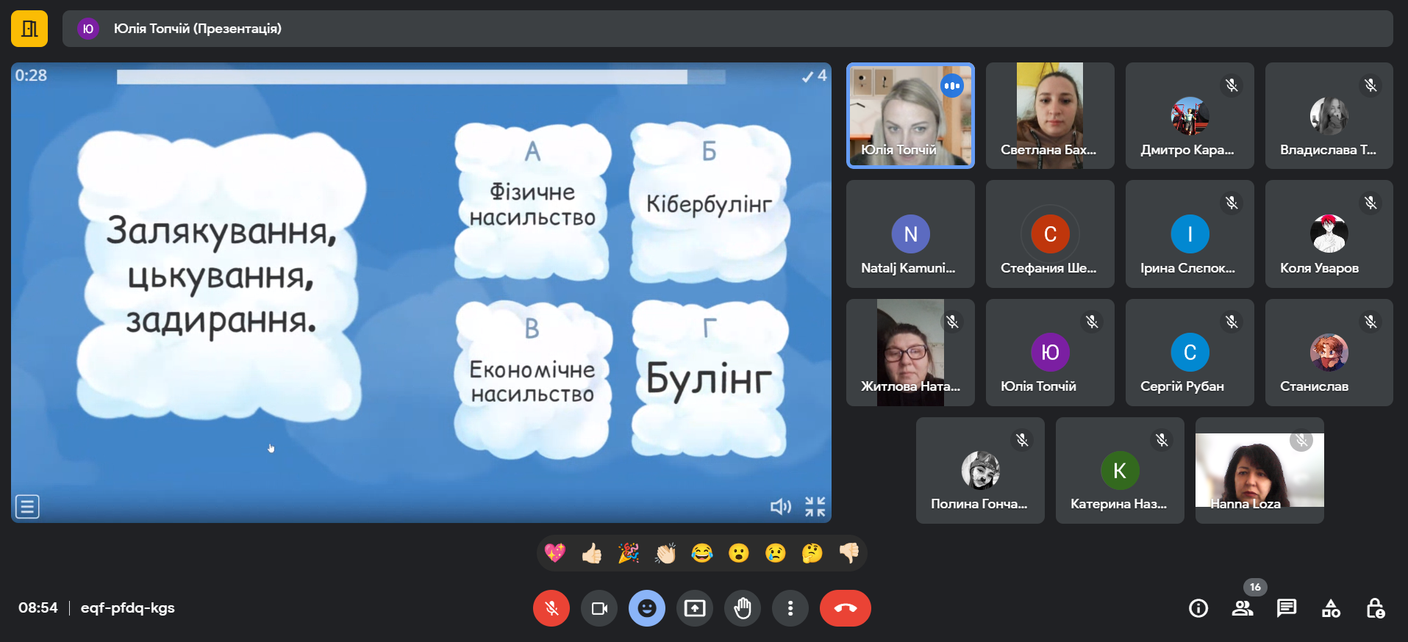Screen dimensions: 1408x642
Task: Click the presentation volume speaker icon
Action: (780, 506)
